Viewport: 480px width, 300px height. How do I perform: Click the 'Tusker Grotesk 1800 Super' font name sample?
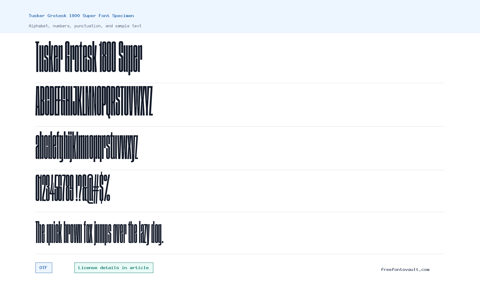pos(89,58)
